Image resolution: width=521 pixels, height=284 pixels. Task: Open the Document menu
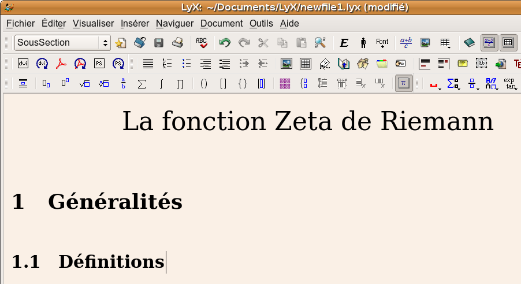(221, 24)
